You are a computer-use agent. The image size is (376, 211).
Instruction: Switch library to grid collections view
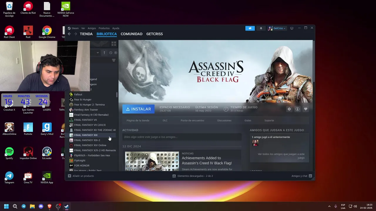(114, 44)
